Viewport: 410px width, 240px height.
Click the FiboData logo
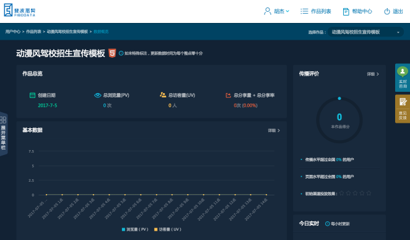tap(20, 11)
